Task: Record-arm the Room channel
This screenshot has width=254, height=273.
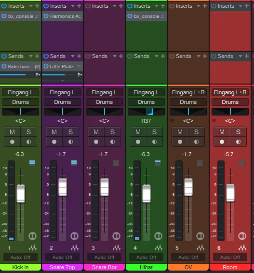Action: (x=222, y=142)
